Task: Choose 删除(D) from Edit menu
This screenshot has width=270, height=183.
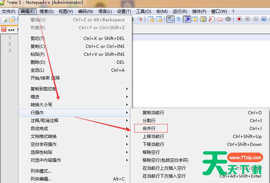Action: coord(75,62)
